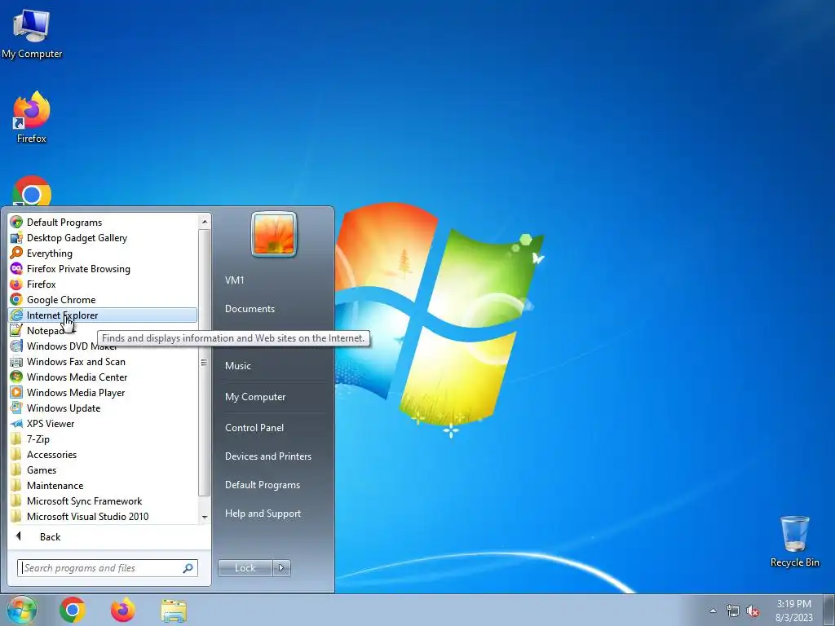Click the Show desktop strip

829,611
